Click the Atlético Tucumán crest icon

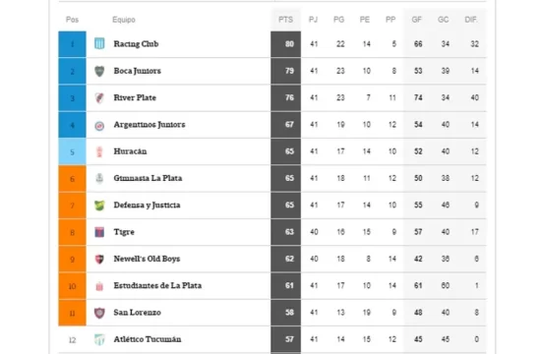[99, 339]
